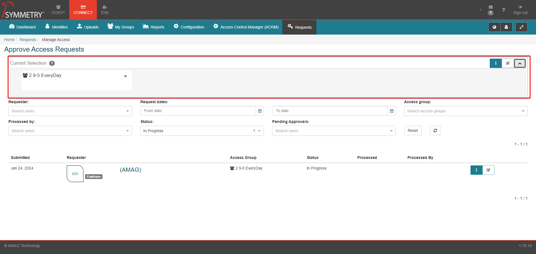The image size is (536, 254).
Task: Open the Dashboard menu
Action: pyautogui.click(x=22, y=27)
